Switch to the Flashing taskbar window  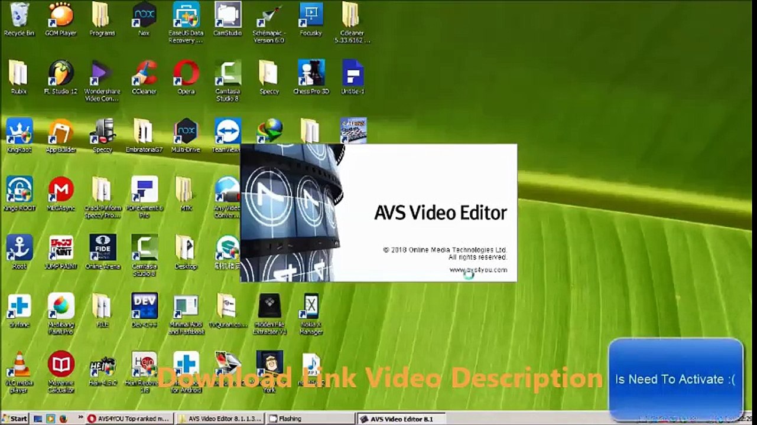coord(310,419)
